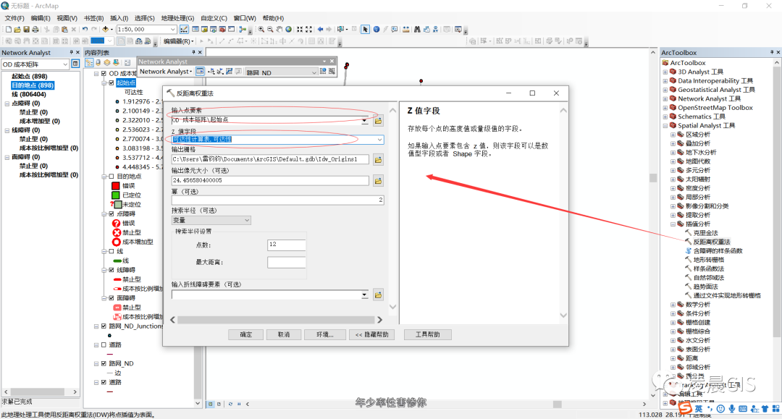The width and height of the screenshot is (782, 419).
Task: Click the Identify tool icon
Action: [x=377, y=30]
